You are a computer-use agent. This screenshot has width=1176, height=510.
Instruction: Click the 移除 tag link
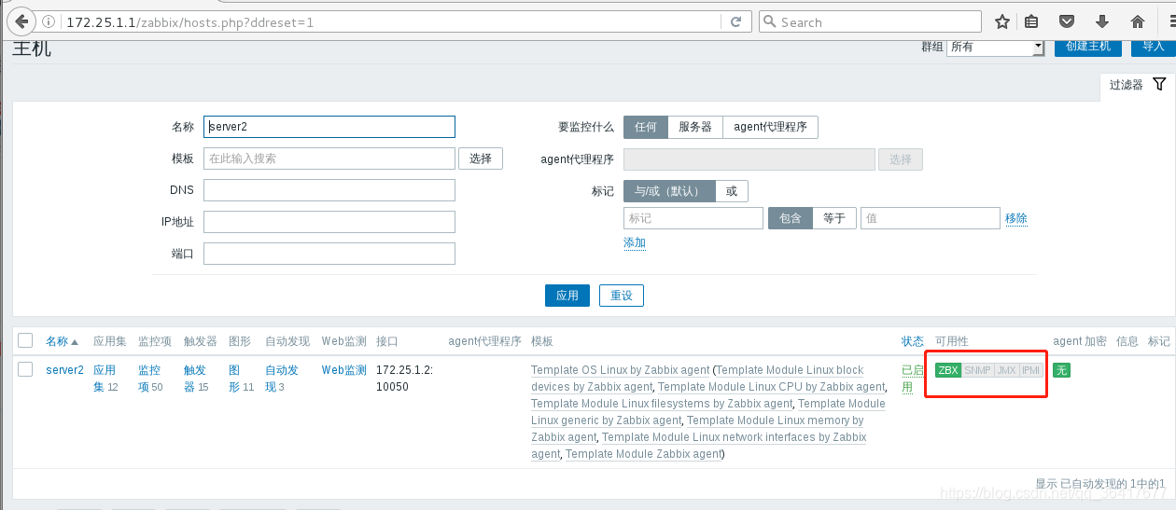click(x=1016, y=218)
